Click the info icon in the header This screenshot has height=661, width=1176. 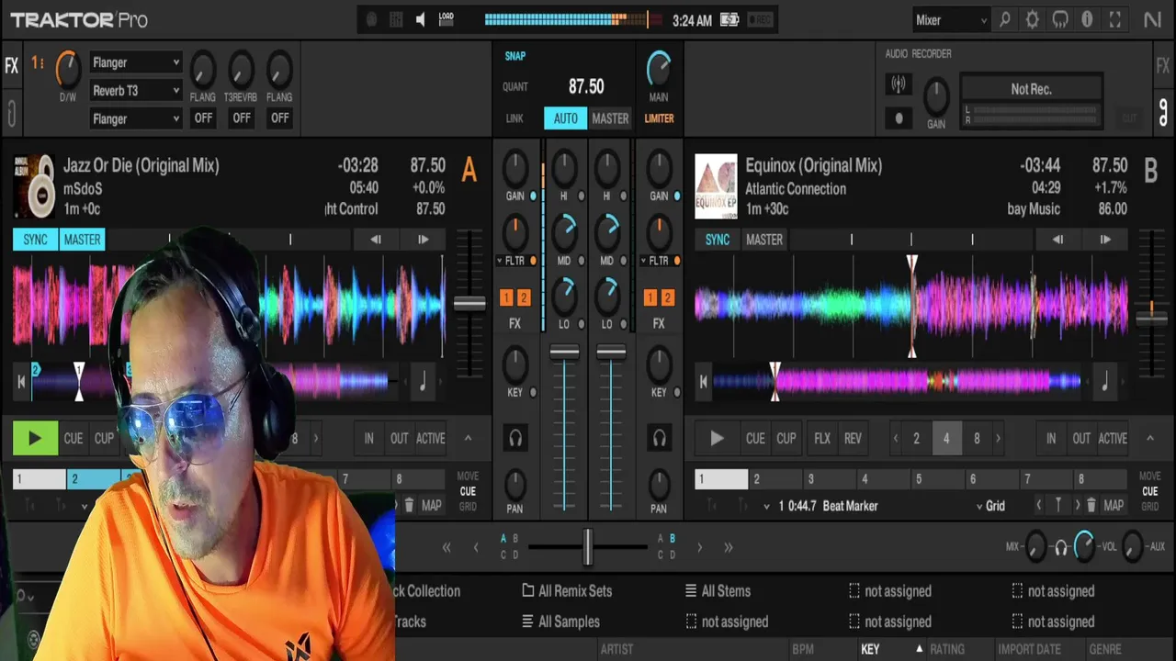1088,19
